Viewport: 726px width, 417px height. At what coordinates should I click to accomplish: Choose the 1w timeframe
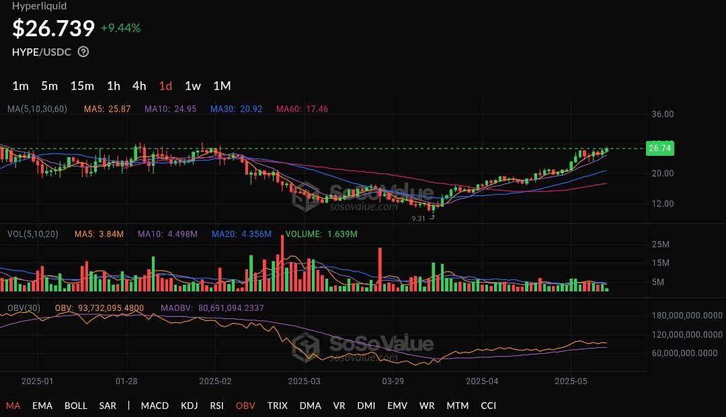(x=193, y=86)
